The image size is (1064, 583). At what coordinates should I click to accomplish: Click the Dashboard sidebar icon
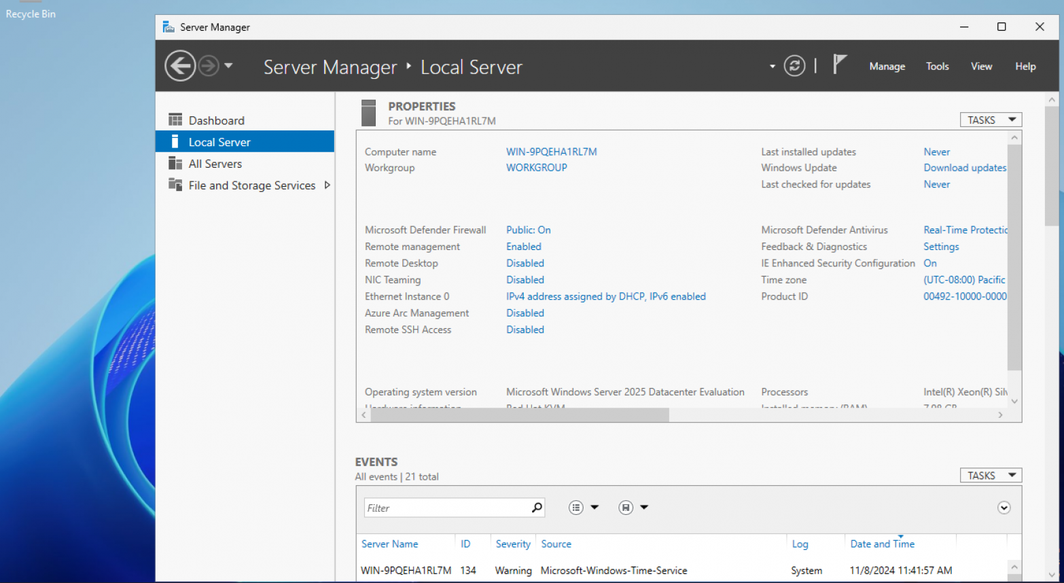(175, 120)
